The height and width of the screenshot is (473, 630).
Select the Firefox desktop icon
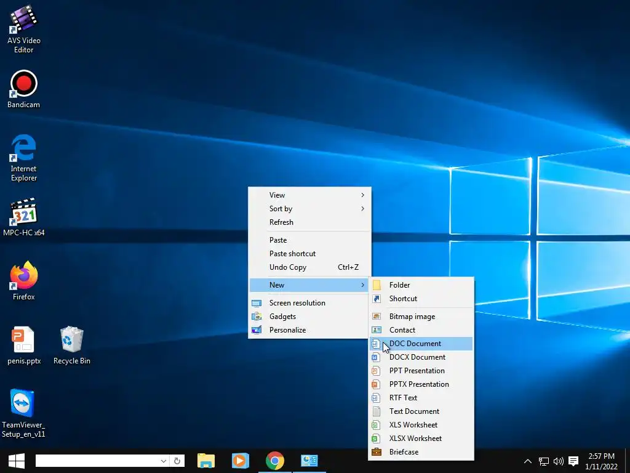pos(24,281)
